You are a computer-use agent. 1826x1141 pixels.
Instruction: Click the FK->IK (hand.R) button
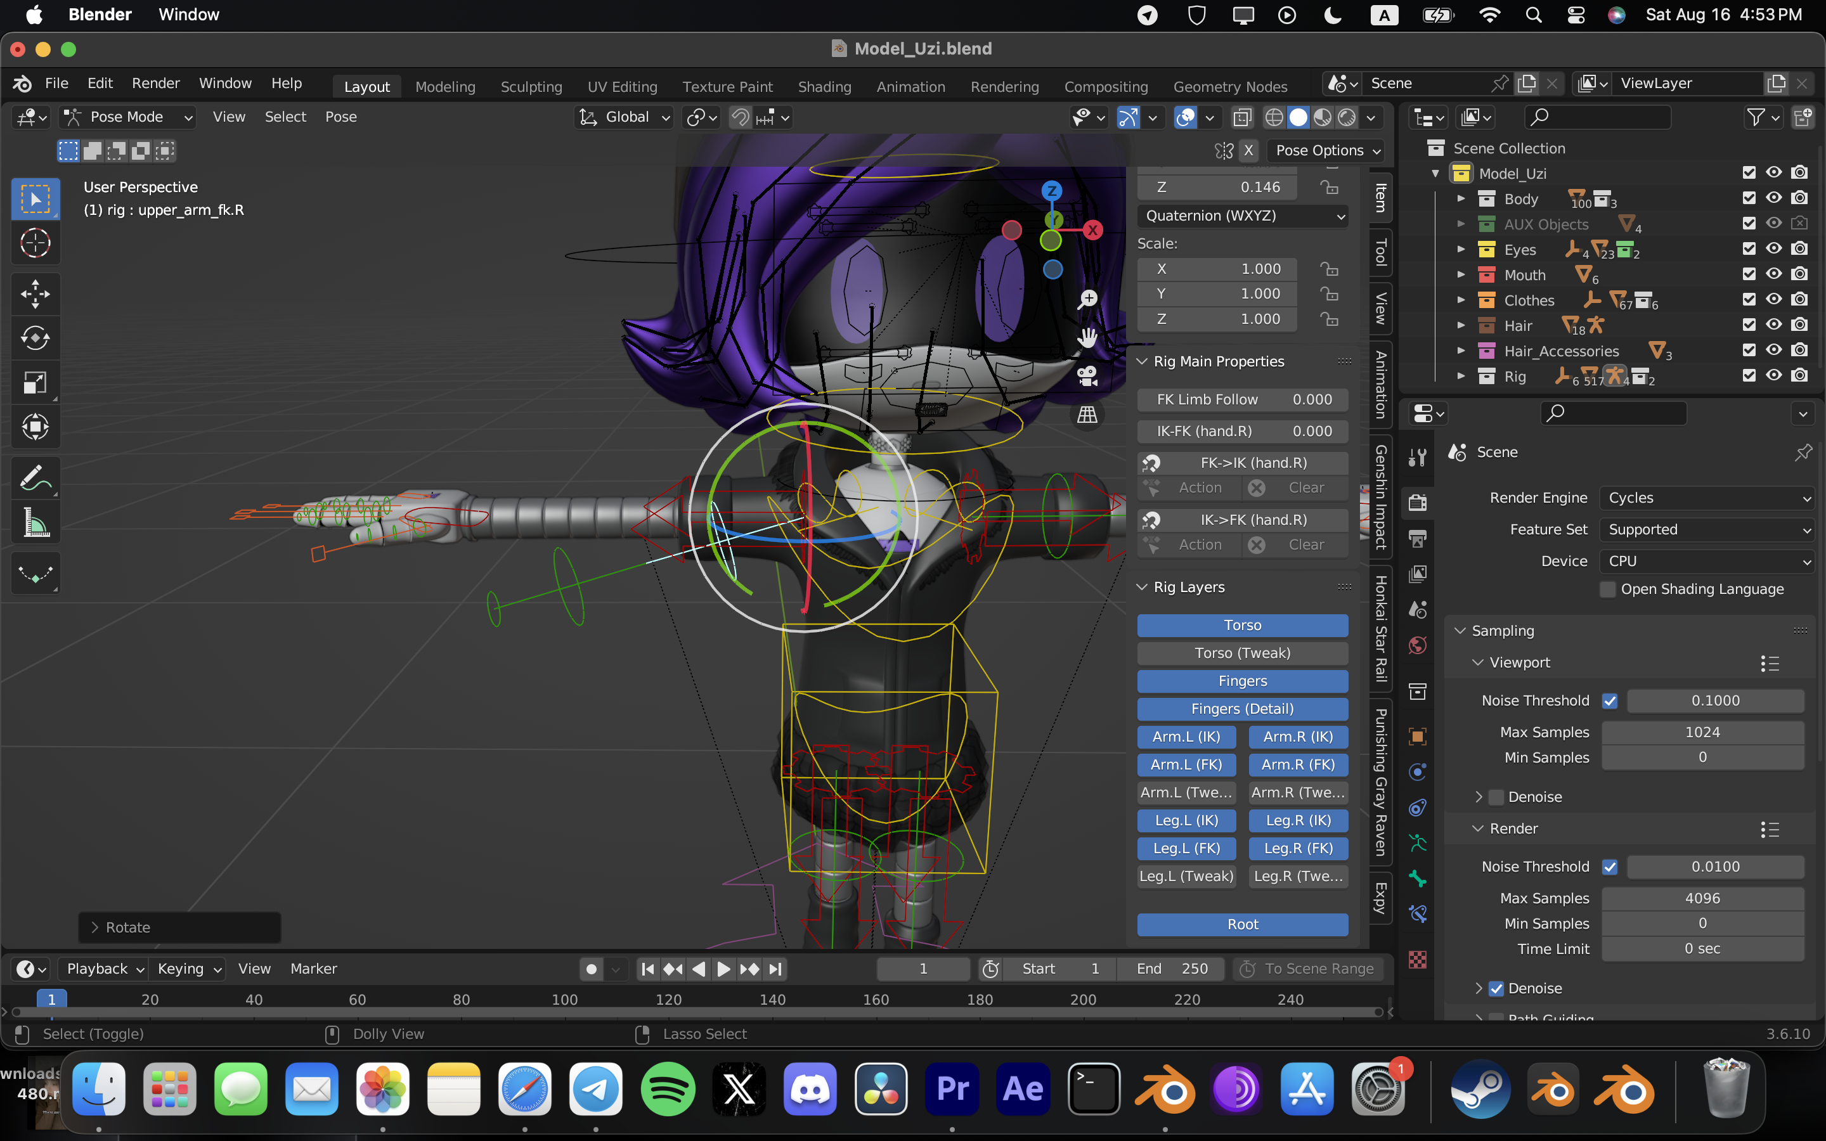click(x=1253, y=463)
